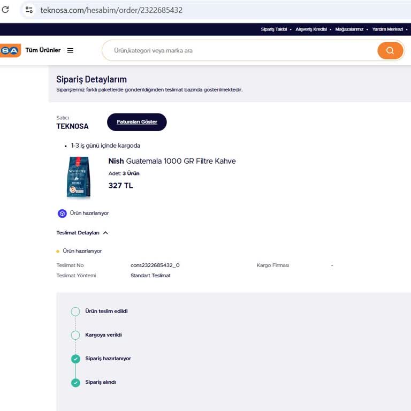This screenshot has width=411, height=411.
Task: Reload the page with browser refresh icon
Action: (6, 10)
